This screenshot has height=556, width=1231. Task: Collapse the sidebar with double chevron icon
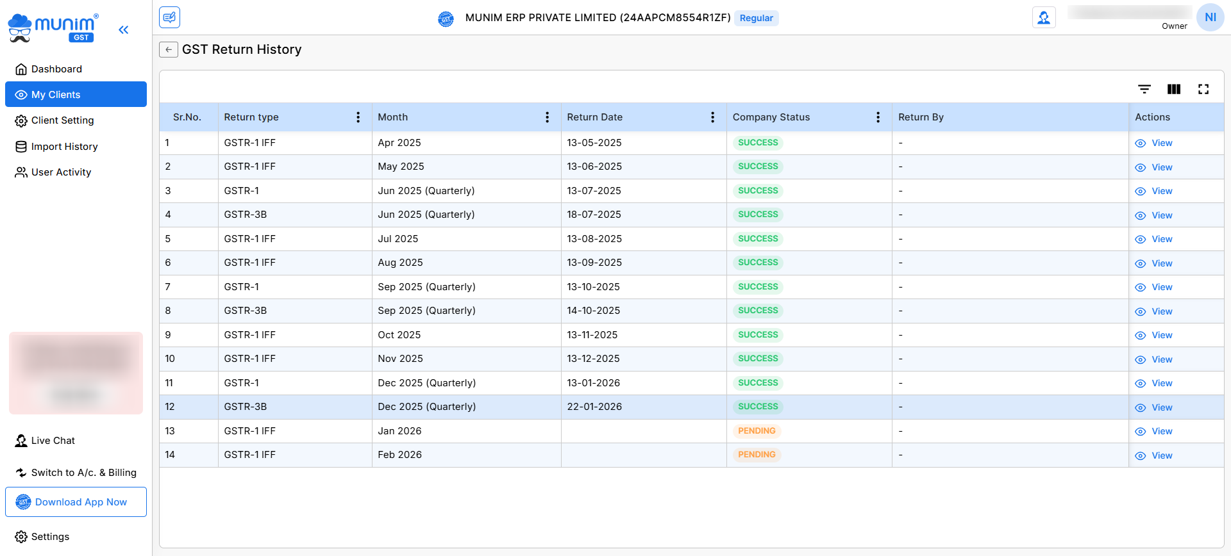124,29
